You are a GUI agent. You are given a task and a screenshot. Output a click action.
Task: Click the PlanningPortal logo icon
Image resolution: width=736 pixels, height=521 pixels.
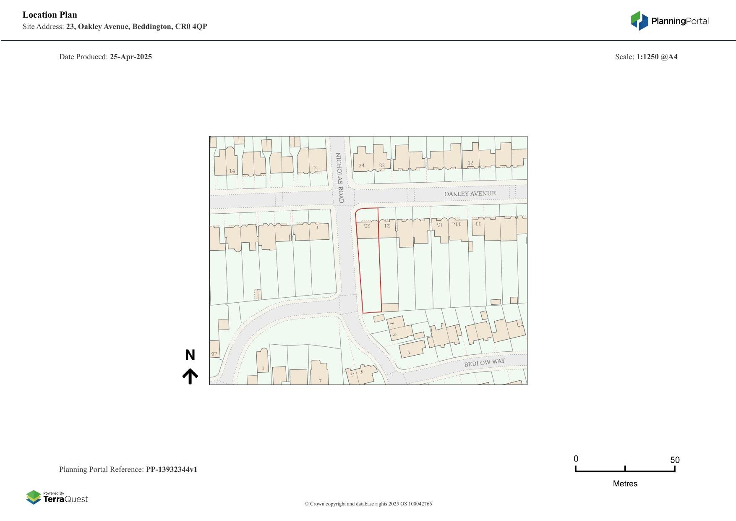(639, 21)
